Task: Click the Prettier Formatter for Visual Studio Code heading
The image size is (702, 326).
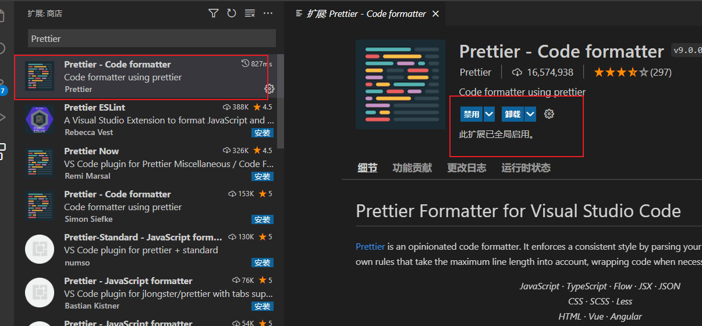Action: click(518, 210)
